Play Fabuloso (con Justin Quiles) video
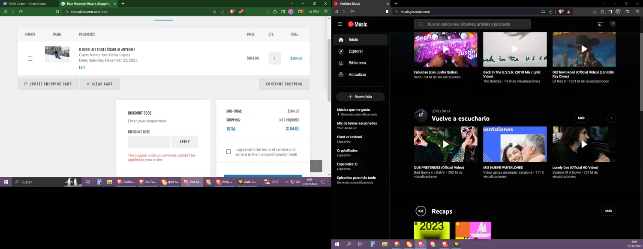643x249 pixels. pos(445,49)
